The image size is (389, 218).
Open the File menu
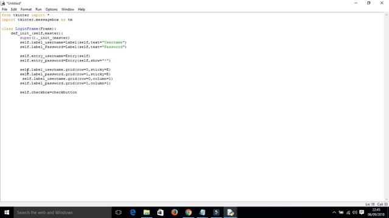click(x=4, y=10)
